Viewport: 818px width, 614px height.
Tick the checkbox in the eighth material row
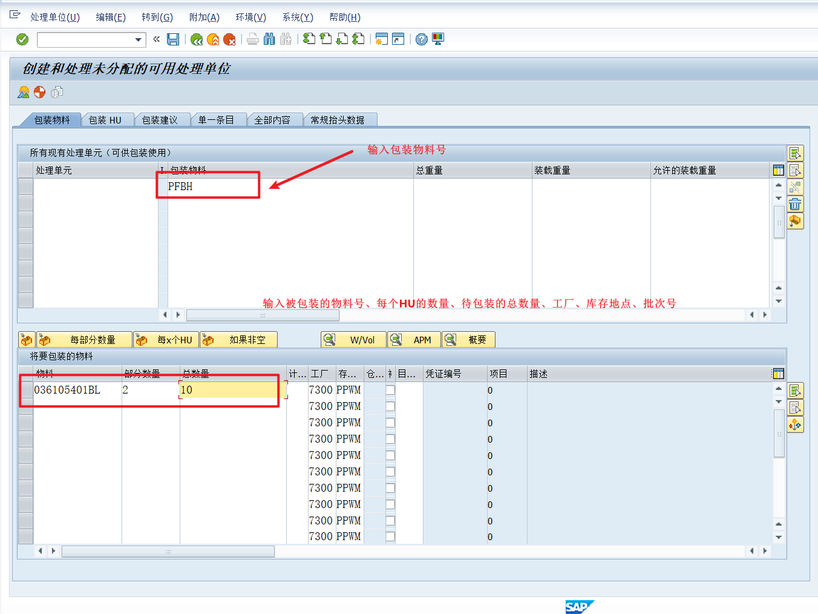pos(391,504)
